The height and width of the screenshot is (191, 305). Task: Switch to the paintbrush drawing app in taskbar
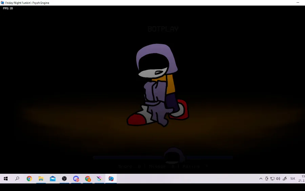coord(99,178)
